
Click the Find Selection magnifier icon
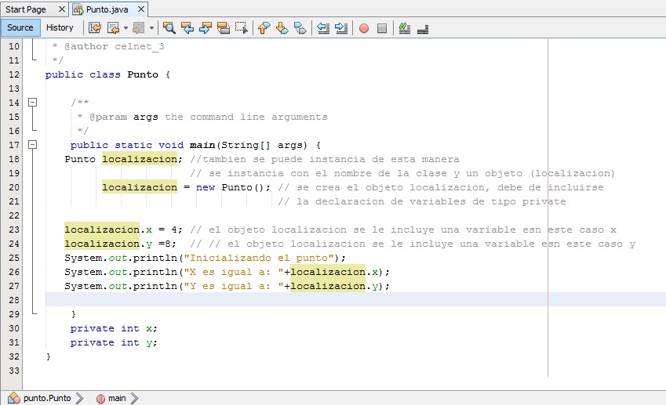coord(169,28)
